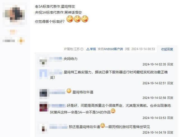179x137 pixels.
Task: Open avatar of 好是好 commenter
Action: [43, 106]
